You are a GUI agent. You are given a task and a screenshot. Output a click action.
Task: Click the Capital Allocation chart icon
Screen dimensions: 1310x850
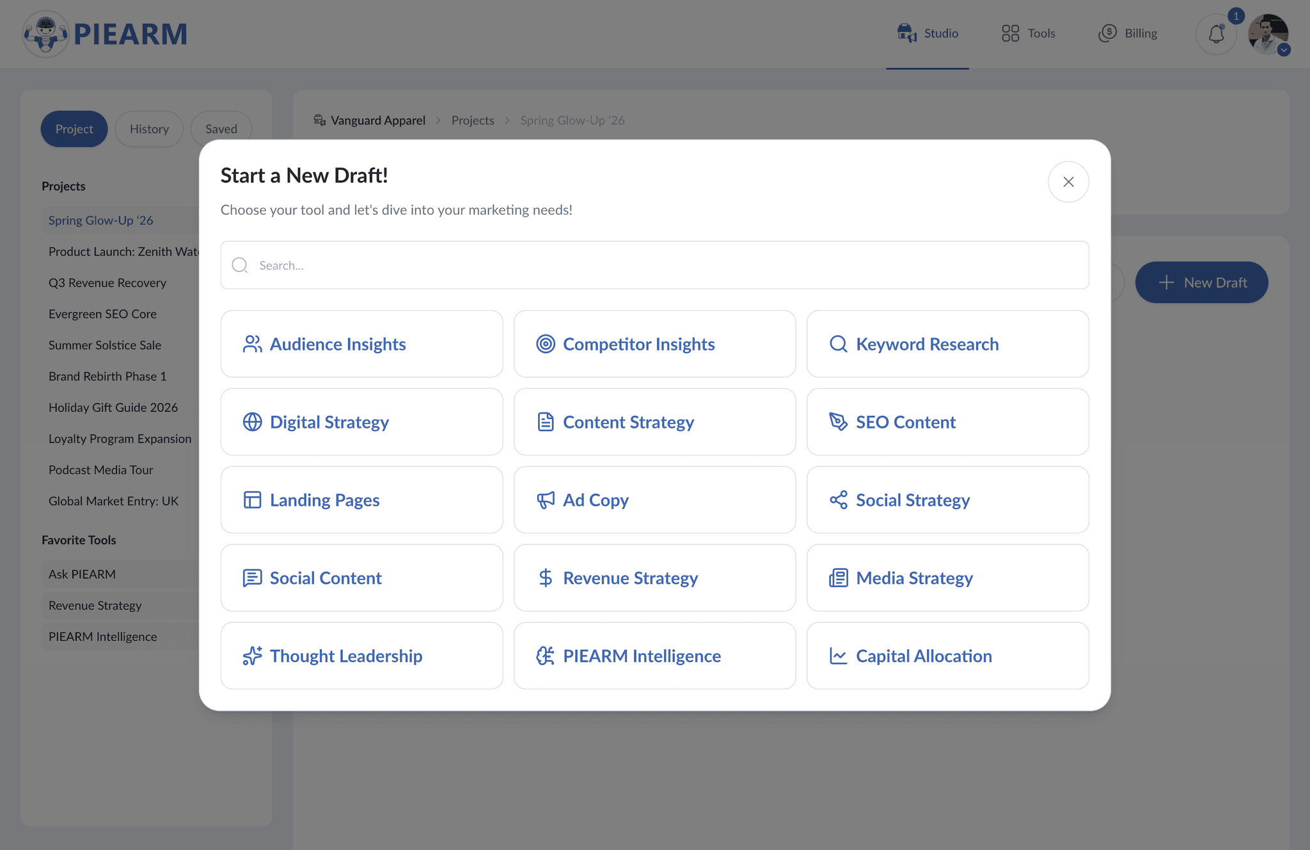839,656
